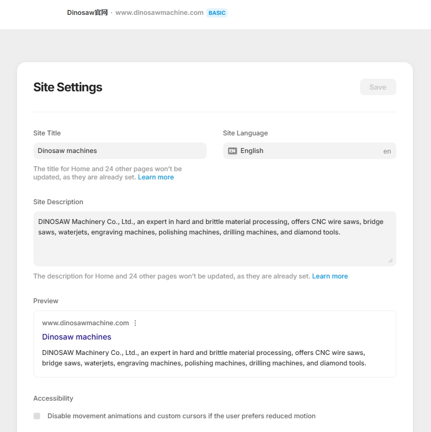Click the preview URL www.dinosawmachine.com
Screen dimensions: 431x432
[85, 323]
